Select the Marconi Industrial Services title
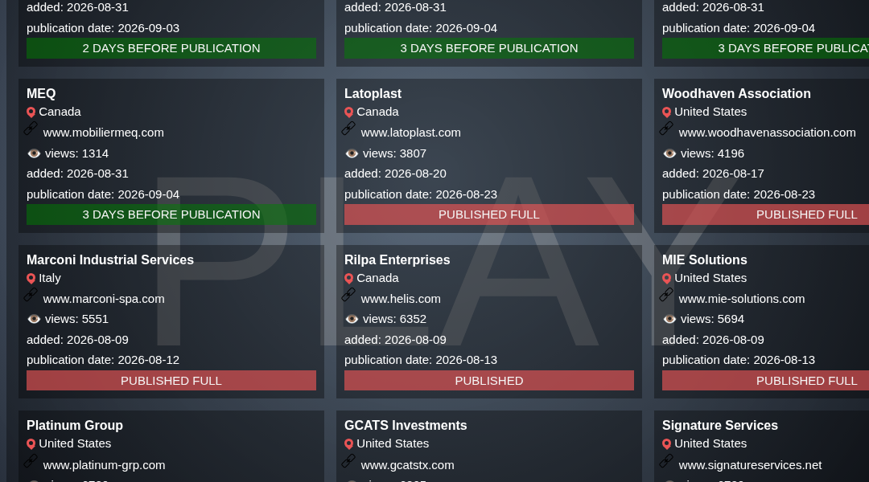Image resolution: width=869 pixels, height=482 pixels. coord(110,260)
